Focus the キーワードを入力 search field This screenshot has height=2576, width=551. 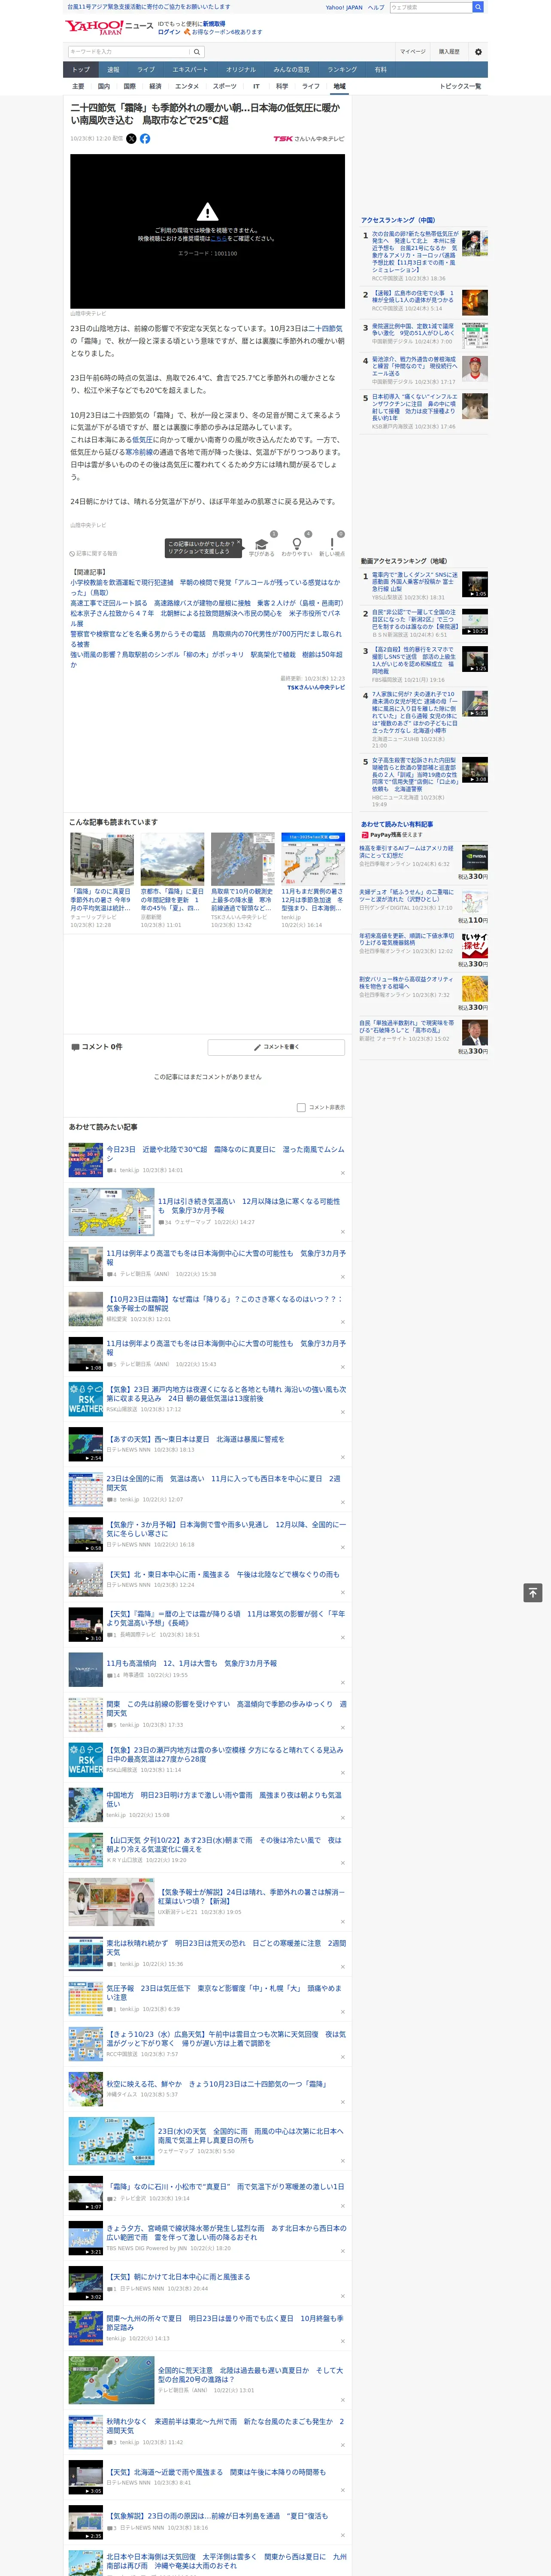[x=129, y=51]
